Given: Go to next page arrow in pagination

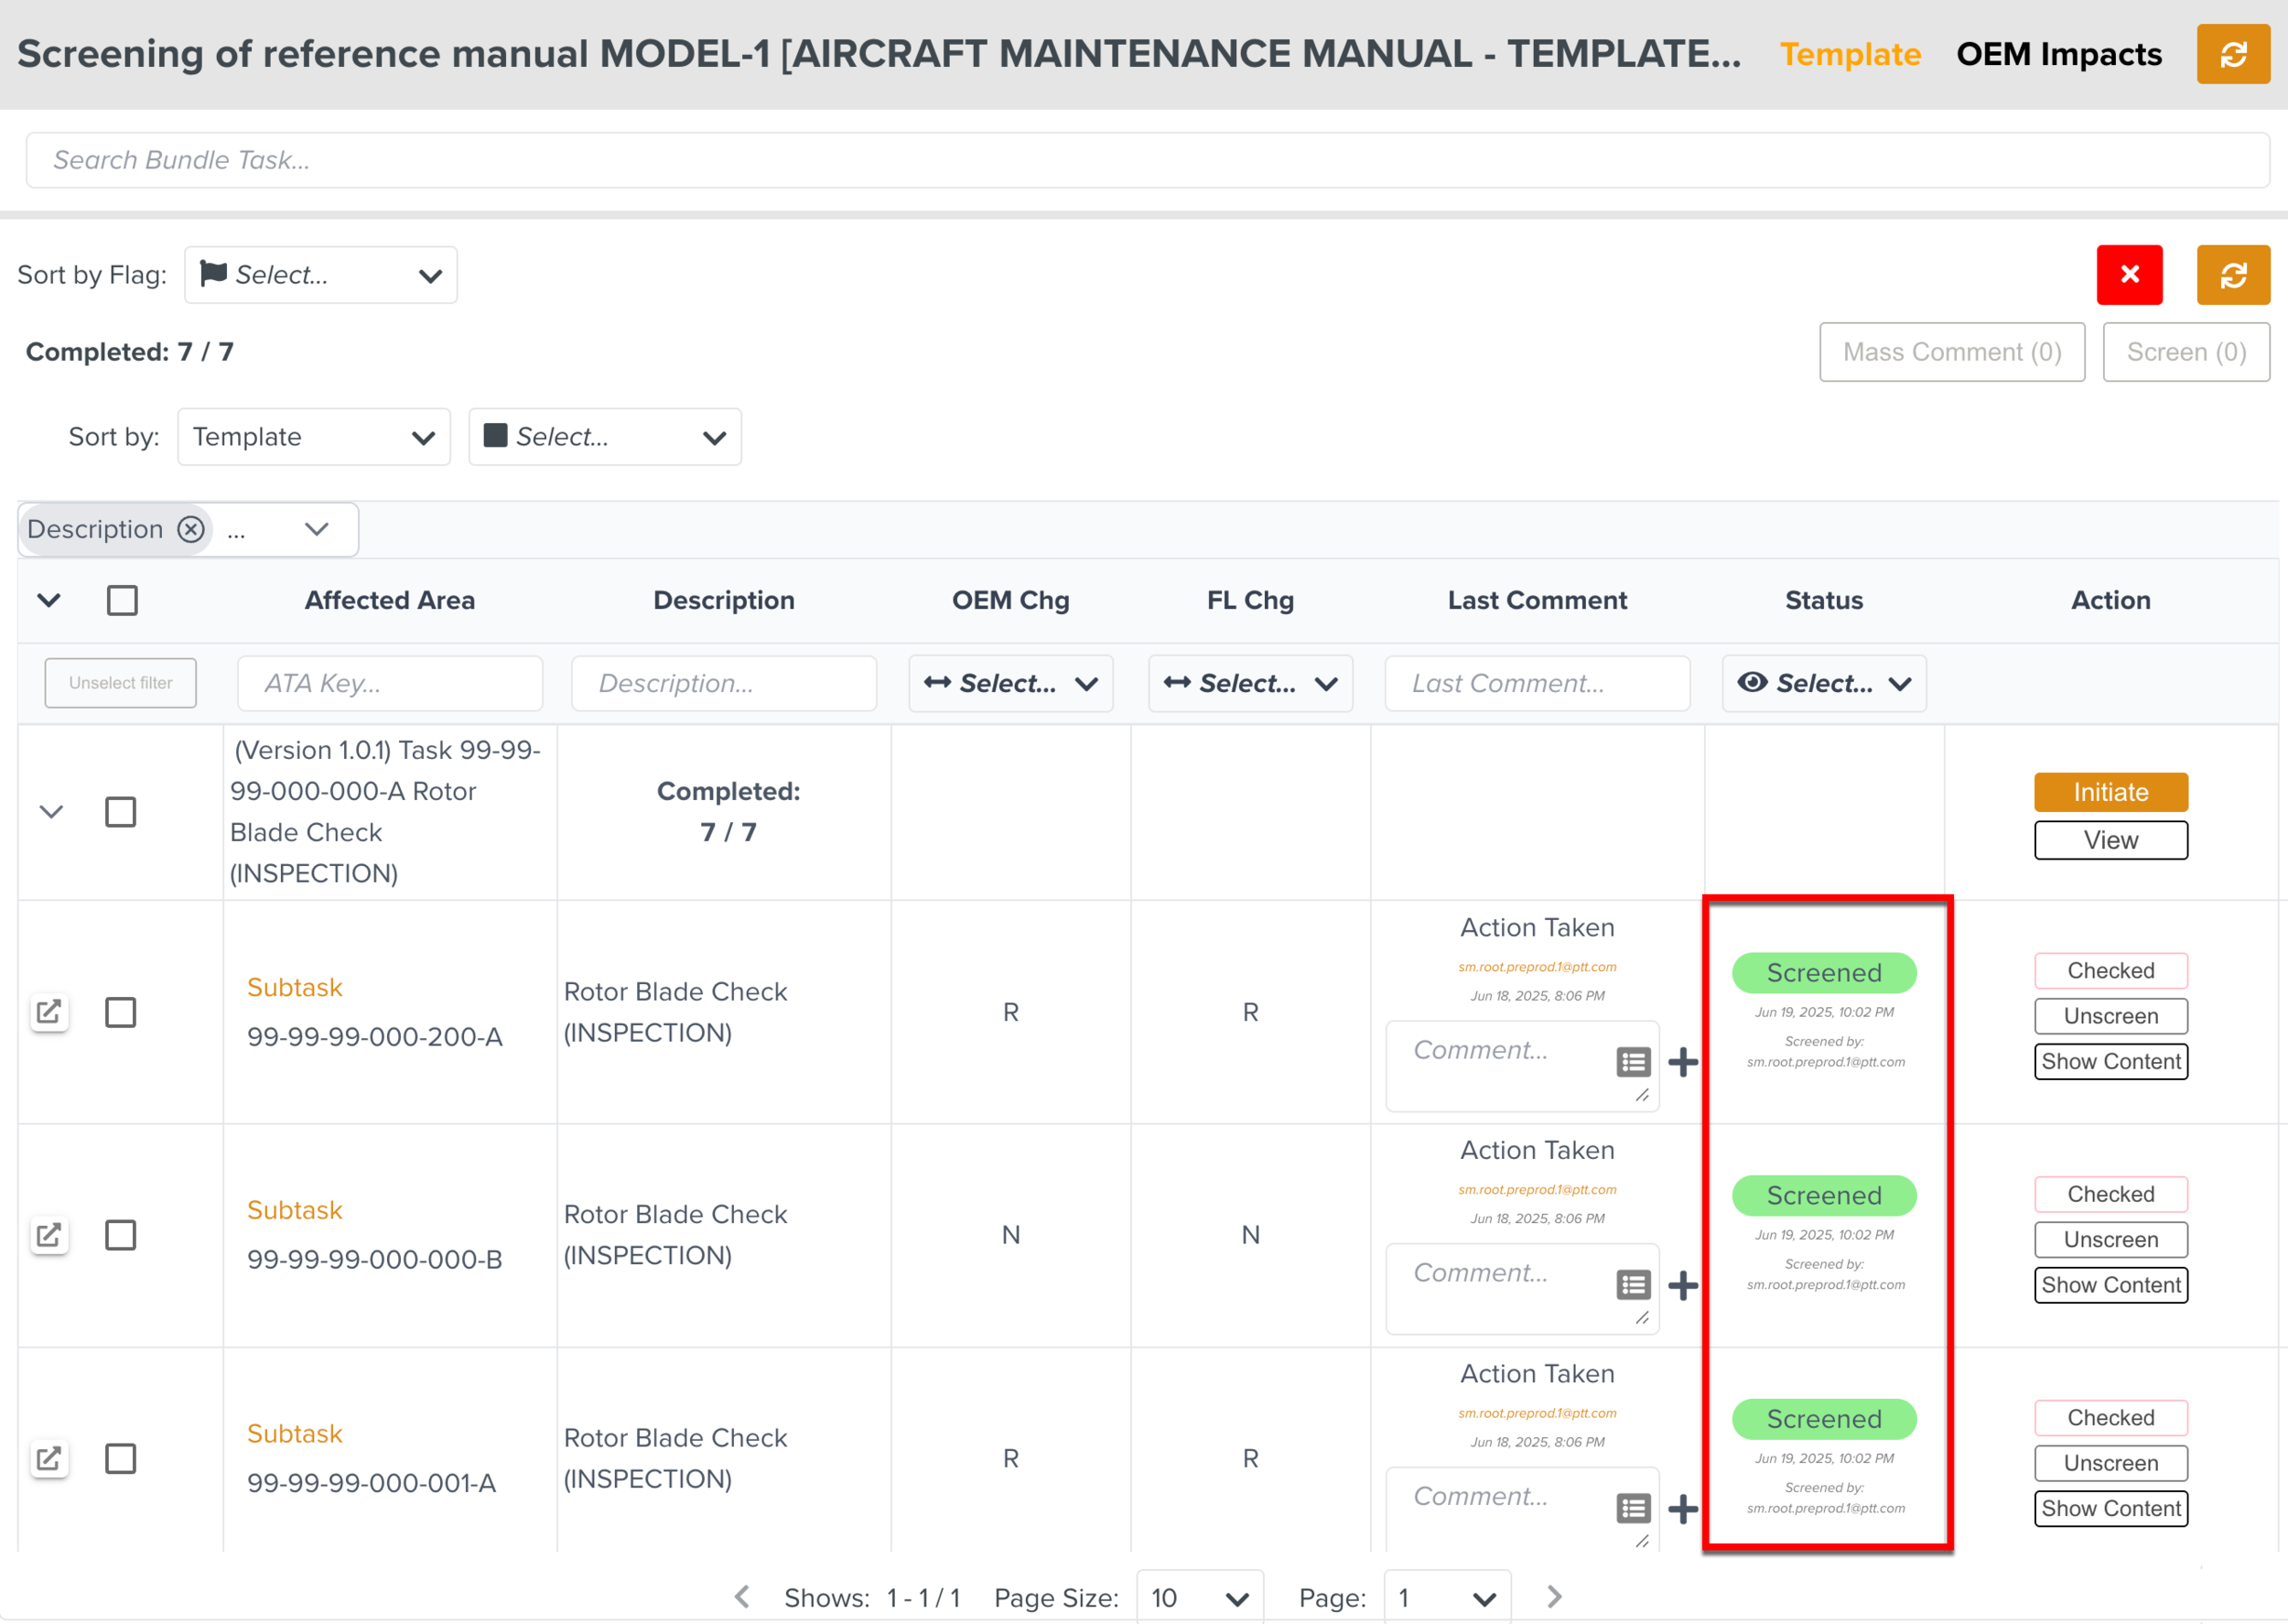Looking at the screenshot, I should 1553,1596.
